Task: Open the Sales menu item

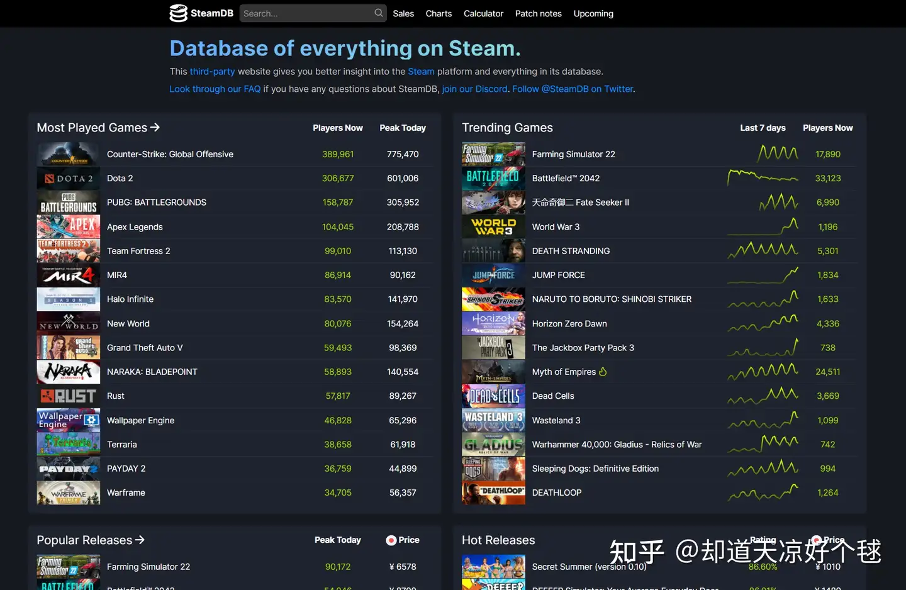Action: click(403, 13)
